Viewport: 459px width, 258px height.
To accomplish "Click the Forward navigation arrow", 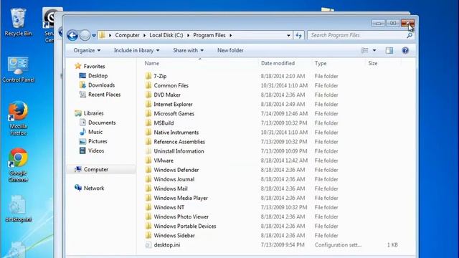I will click(x=85, y=35).
